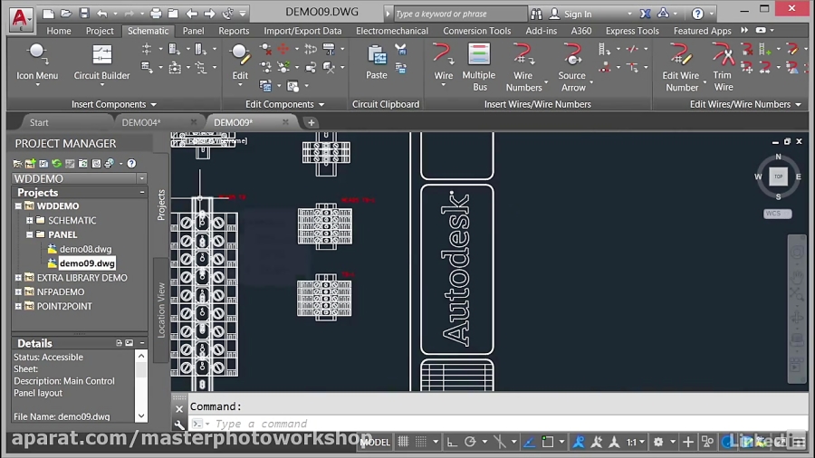Click the Cut icon in Circuit Clipboard
Screen dimensions: 815x458
(x=400, y=50)
